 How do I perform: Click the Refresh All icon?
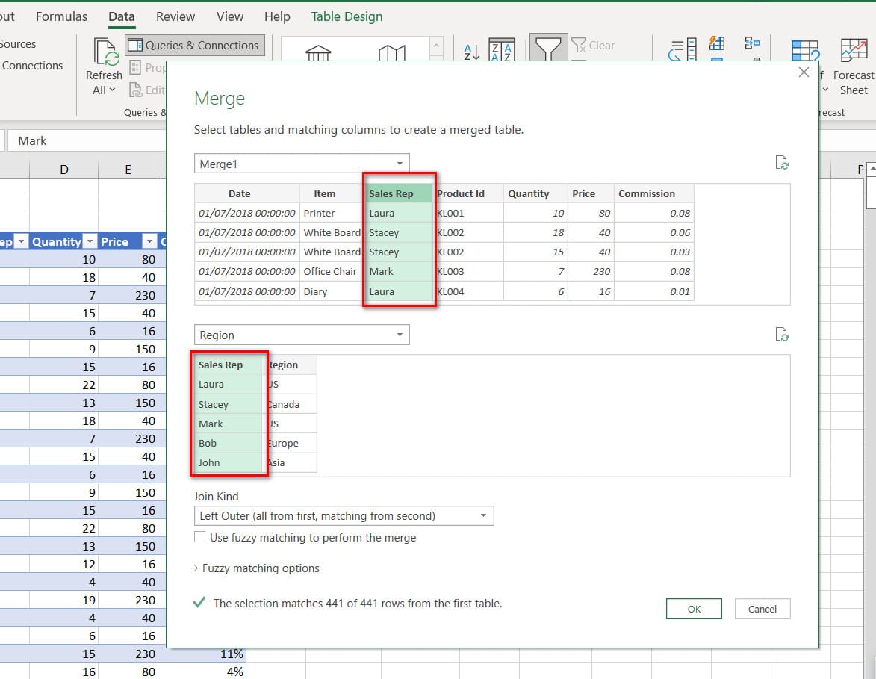(105, 52)
